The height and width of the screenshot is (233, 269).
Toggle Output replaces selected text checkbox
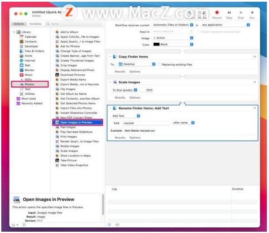198,32
